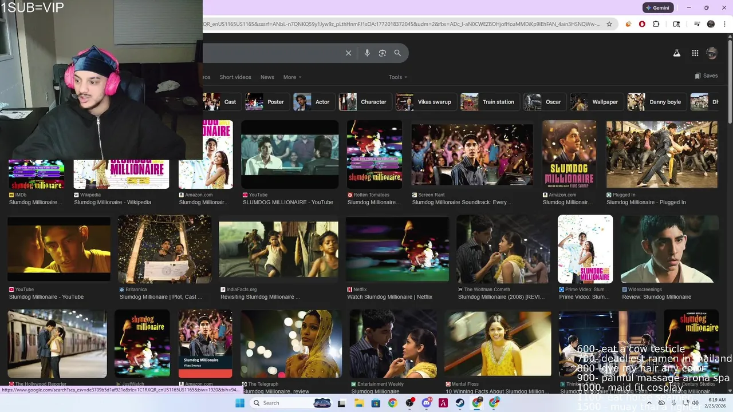Open the SLUMDOG MILLIONAIRE - YouTube thumbnail
Viewport: 733px width, 412px height.
click(290, 154)
